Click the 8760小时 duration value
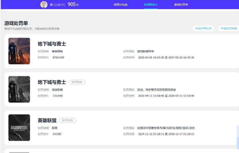The image size is (239, 153). click(x=58, y=58)
